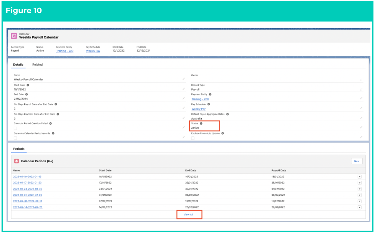This screenshot has width=375, height=233.
Task: Open Weekly Pay link in Pay Schedule field
Action: (199, 109)
